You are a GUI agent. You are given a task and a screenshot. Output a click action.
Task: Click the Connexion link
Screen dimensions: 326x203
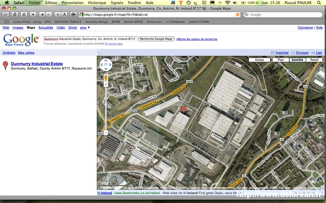click(305, 28)
